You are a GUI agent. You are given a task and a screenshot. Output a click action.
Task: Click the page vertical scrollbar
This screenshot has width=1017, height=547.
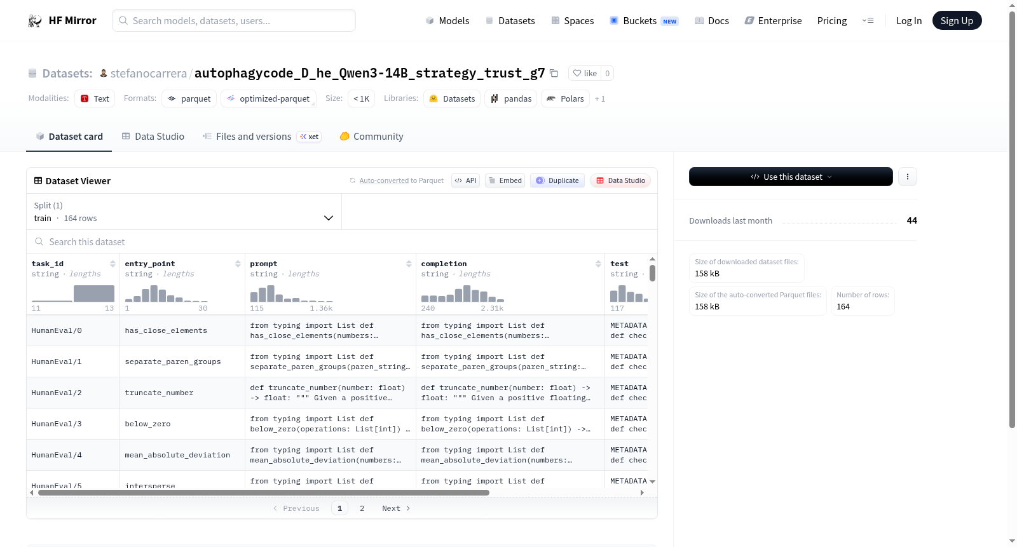coord(1012,219)
